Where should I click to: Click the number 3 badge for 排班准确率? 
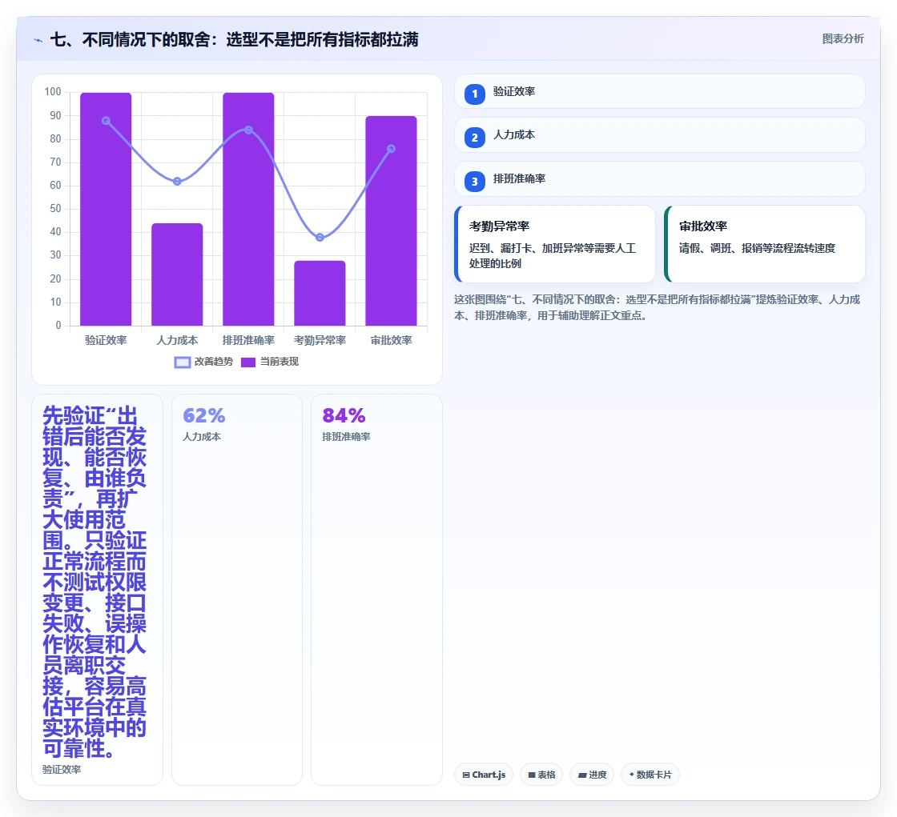[x=474, y=181]
